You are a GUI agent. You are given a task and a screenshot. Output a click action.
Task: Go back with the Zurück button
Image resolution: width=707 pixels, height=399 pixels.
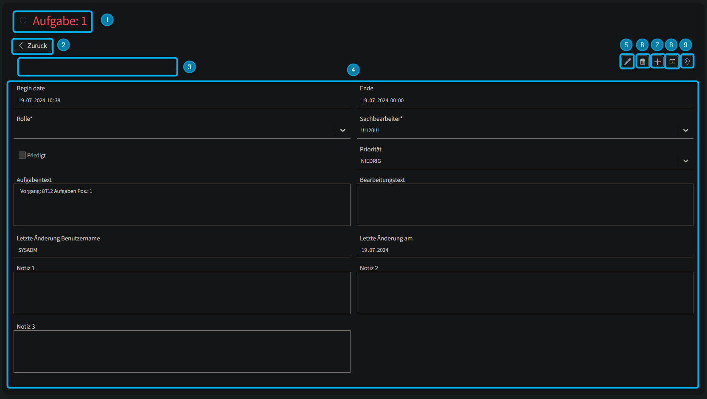[33, 46]
